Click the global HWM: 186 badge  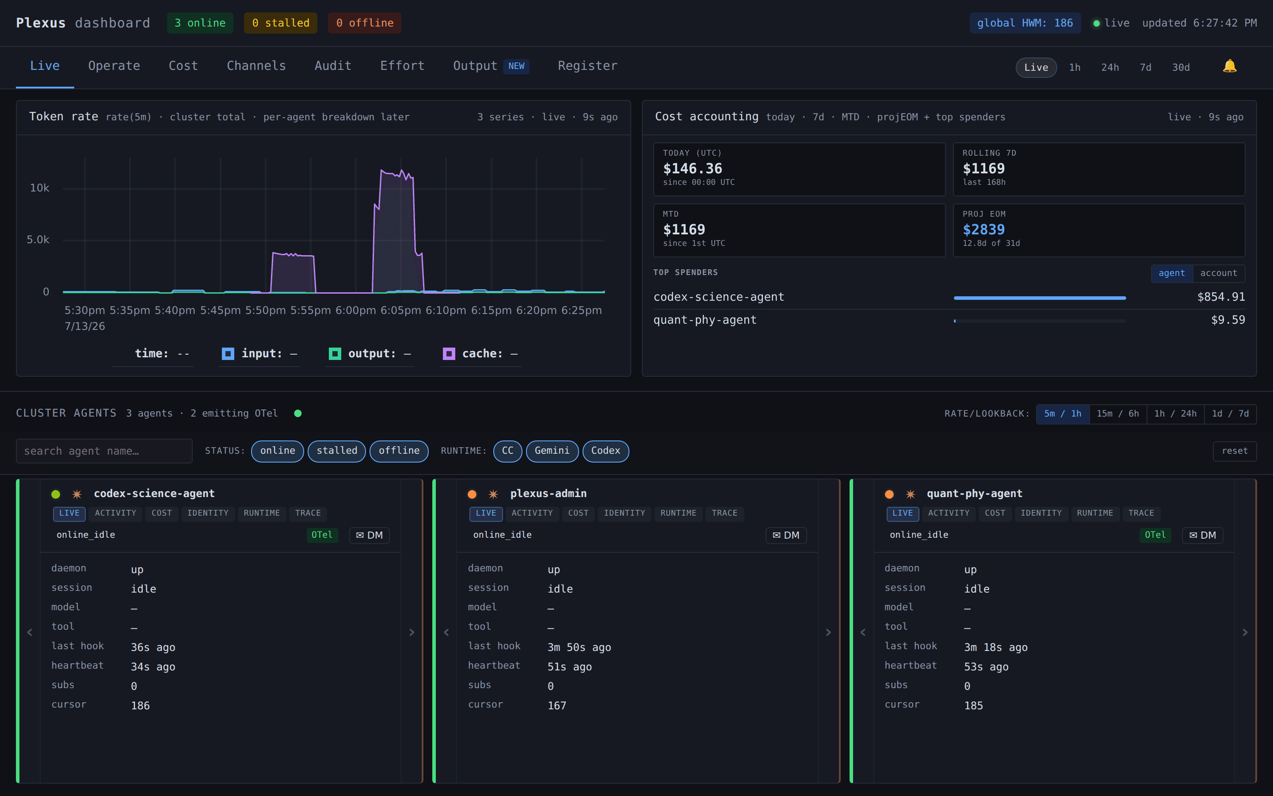(1025, 23)
